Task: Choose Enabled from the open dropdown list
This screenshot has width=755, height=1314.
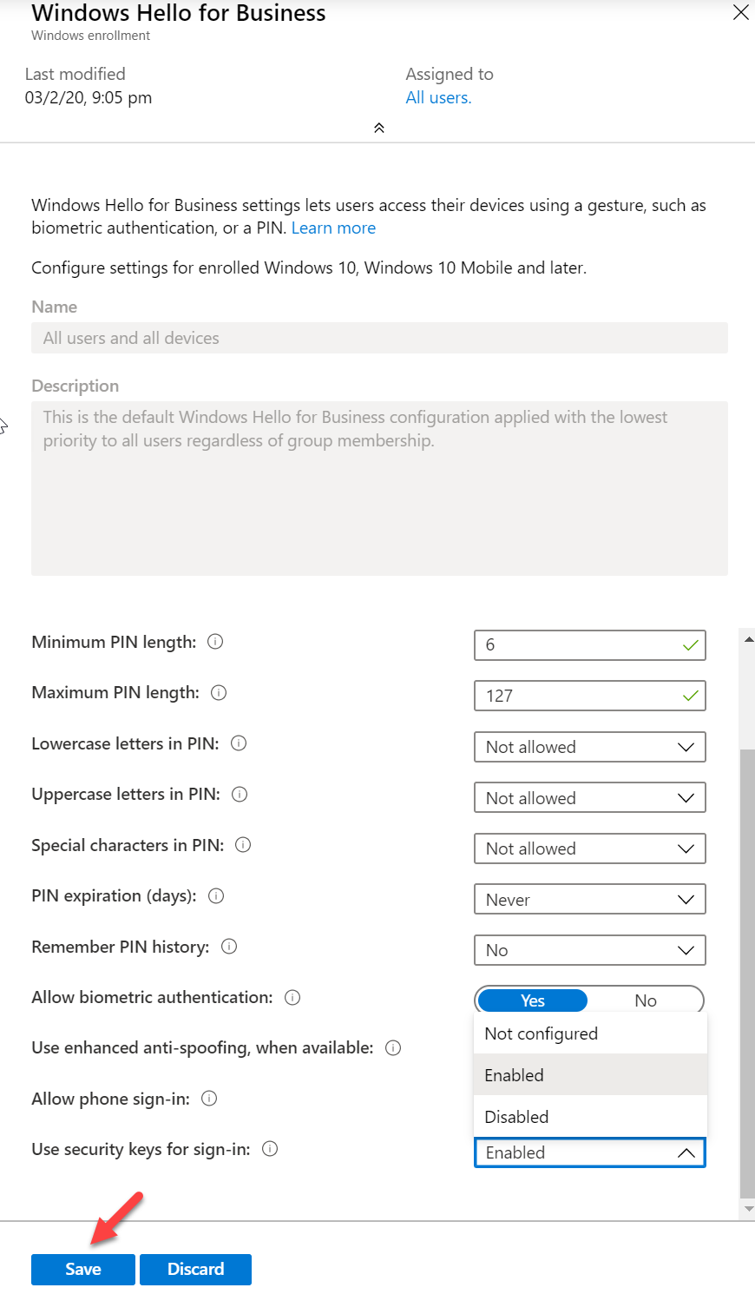Action: pyautogui.click(x=590, y=1075)
